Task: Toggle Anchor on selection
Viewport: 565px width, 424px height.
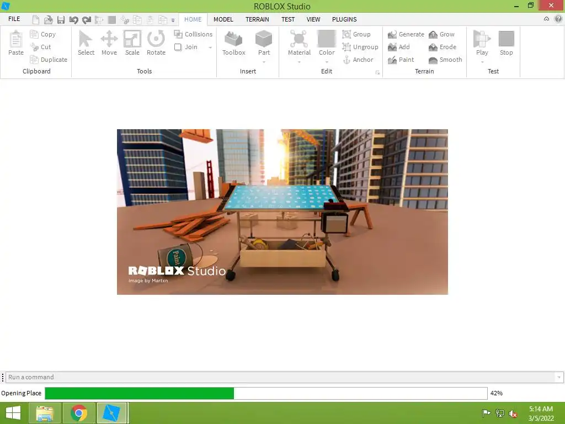Action: coord(358,60)
